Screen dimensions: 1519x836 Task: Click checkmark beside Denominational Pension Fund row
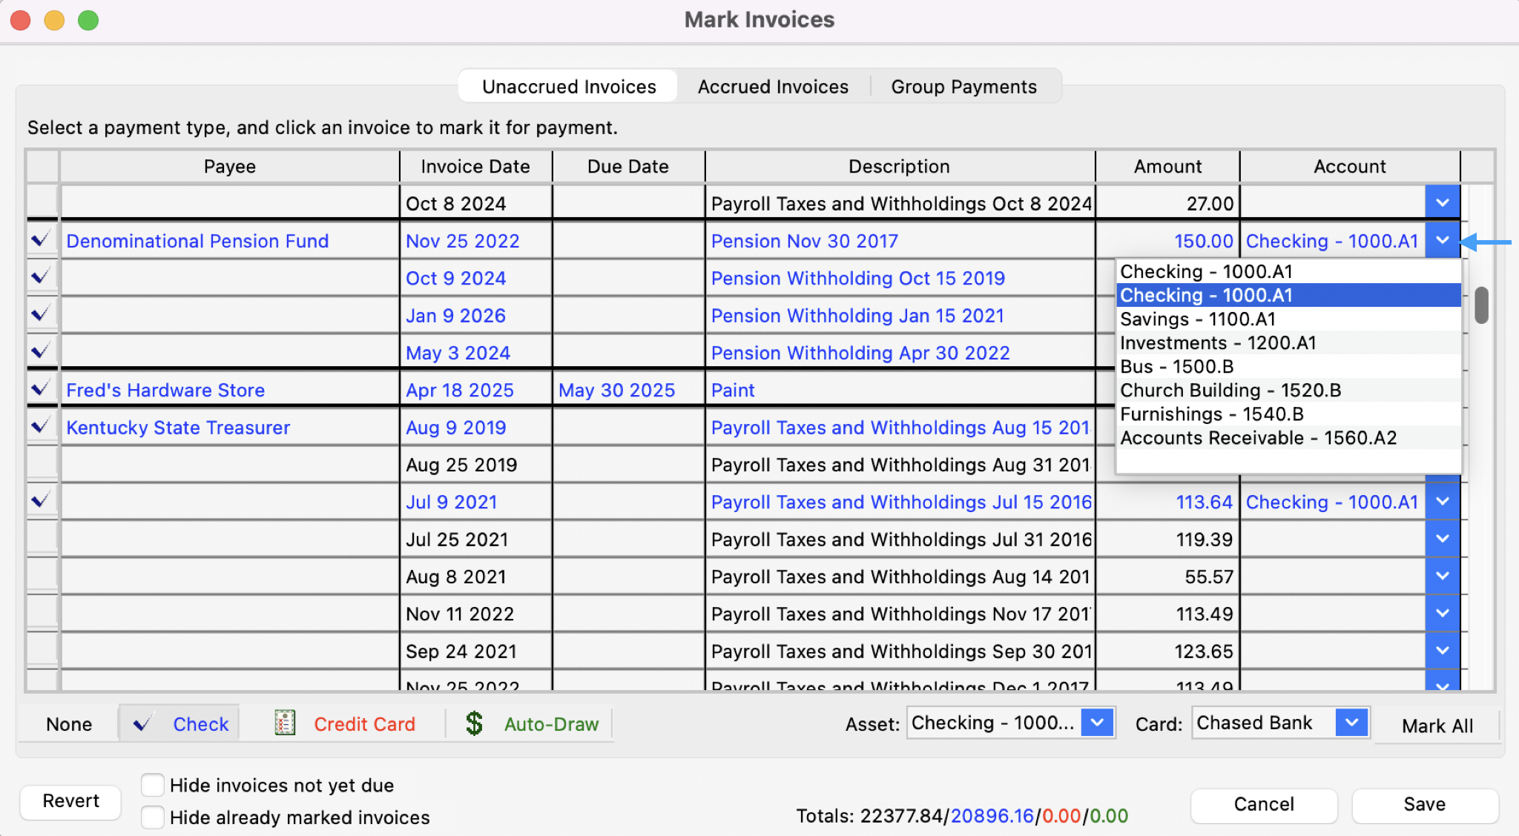pyautogui.click(x=42, y=239)
